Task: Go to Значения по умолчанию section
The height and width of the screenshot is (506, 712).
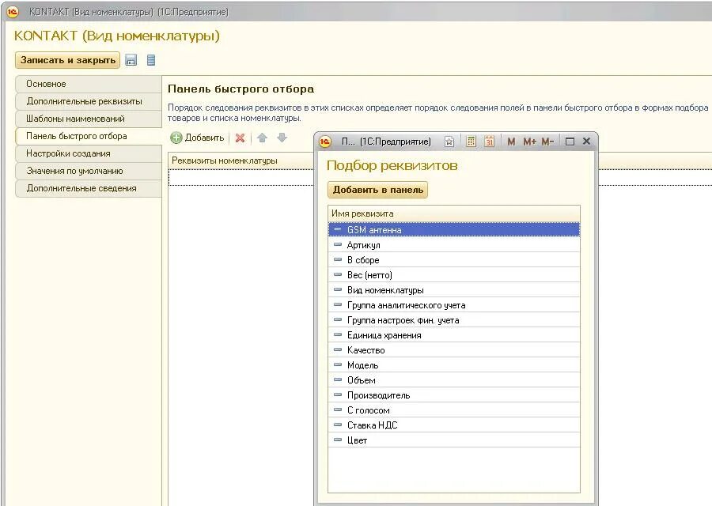Action: coord(88,171)
